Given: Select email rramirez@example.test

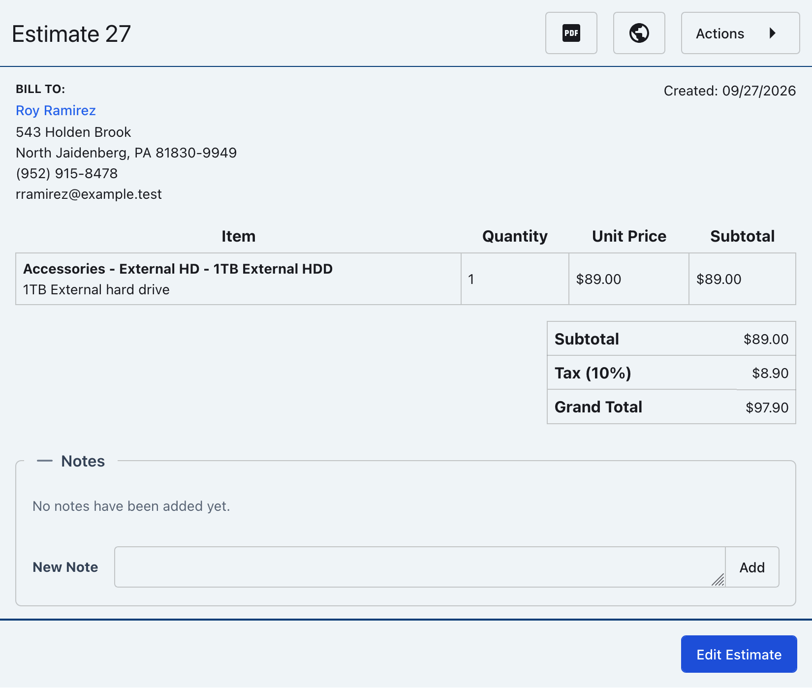Looking at the screenshot, I should coord(89,194).
